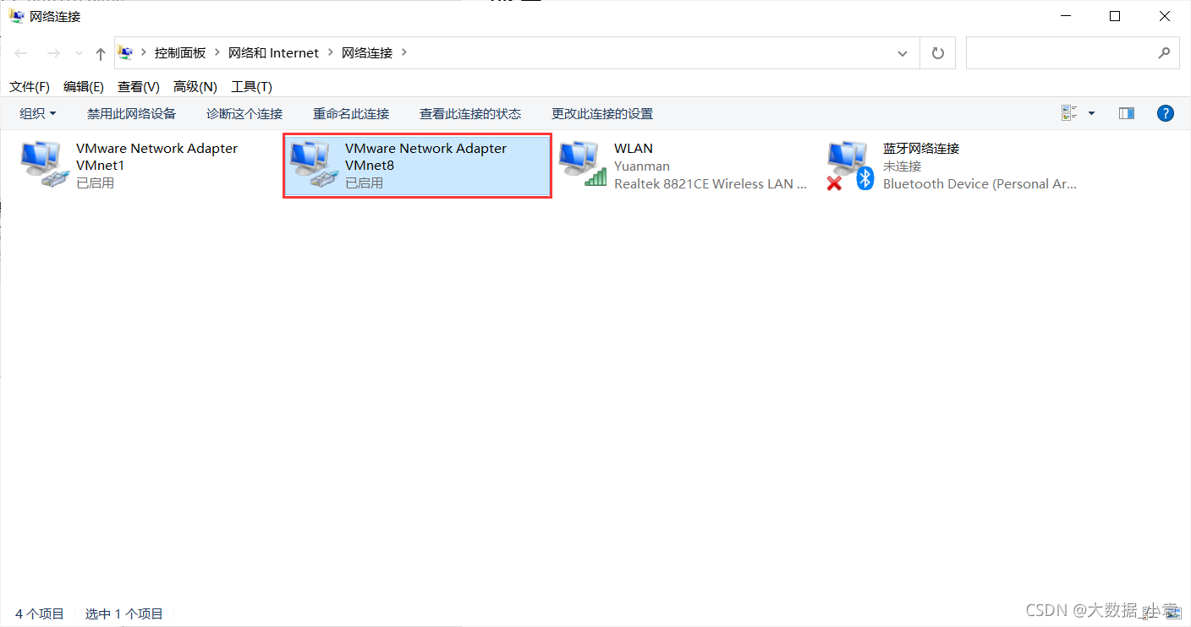Go up one folder level
Image resolution: width=1191 pixels, height=627 pixels.
101,53
